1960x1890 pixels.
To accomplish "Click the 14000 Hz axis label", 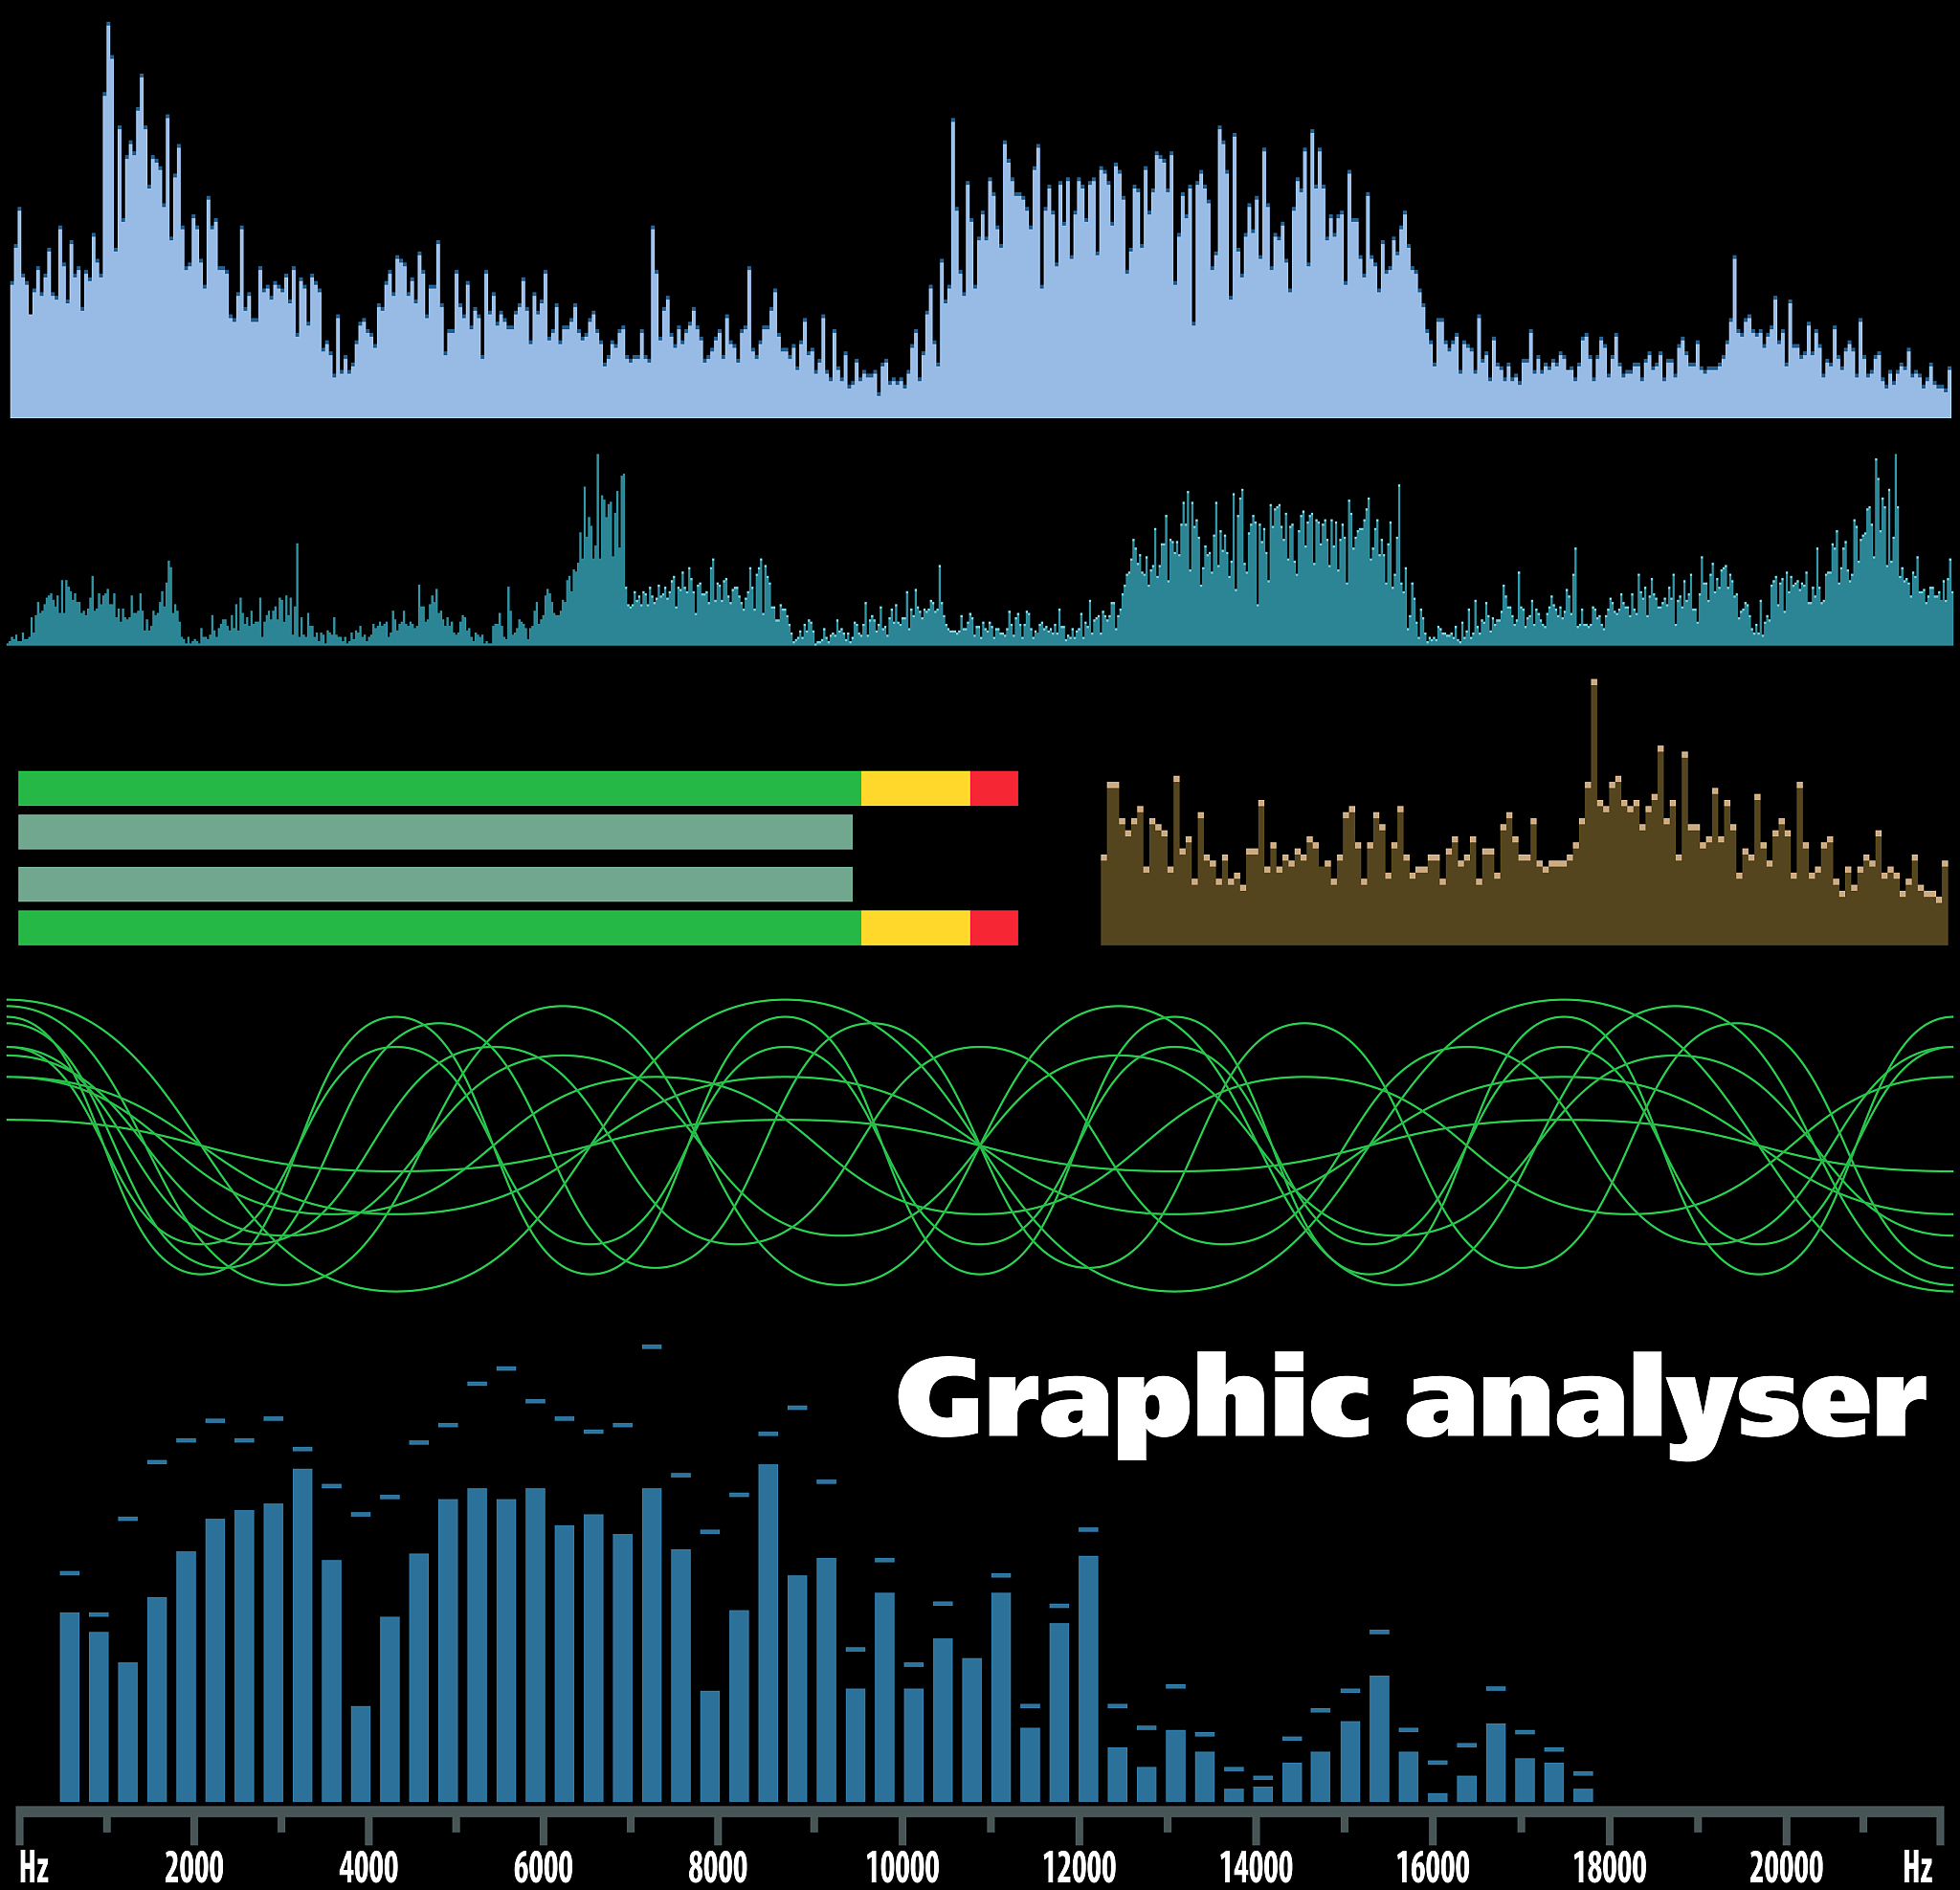I will coord(1256,1866).
